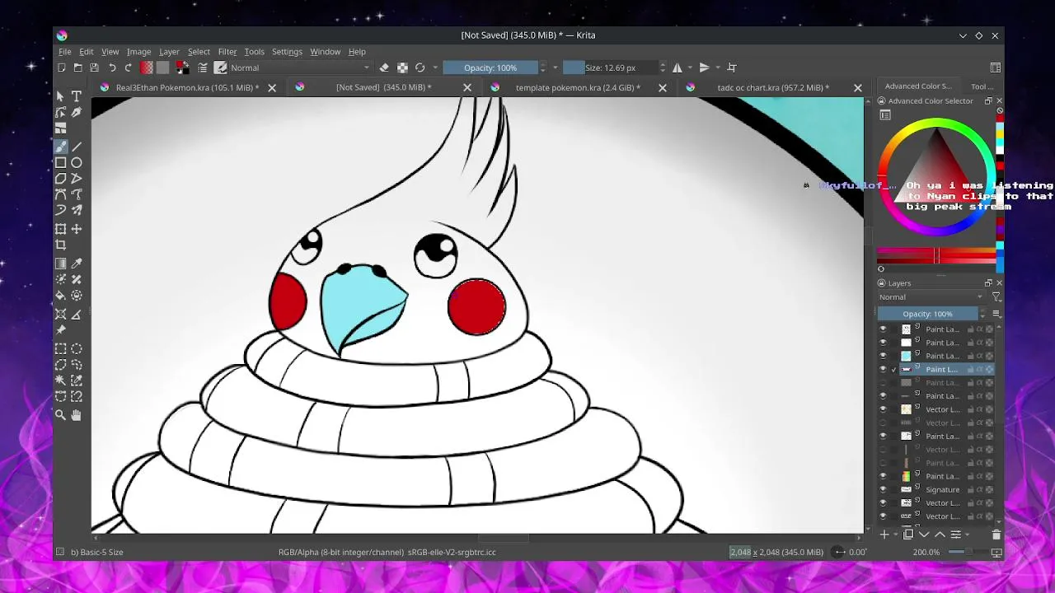
Task: Toggle eraser mode in the toolbar
Action: (384, 68)
